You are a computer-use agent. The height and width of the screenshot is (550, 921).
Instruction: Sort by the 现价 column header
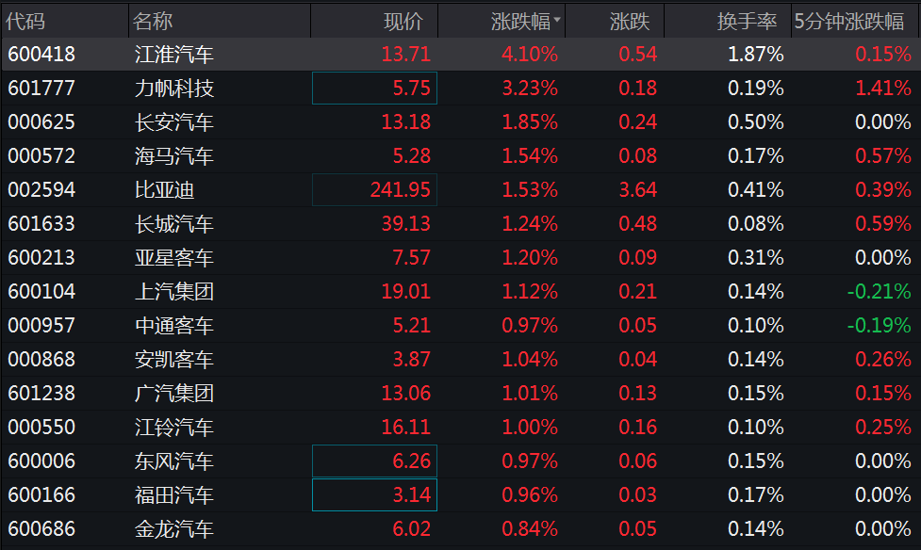pos(403,21)
